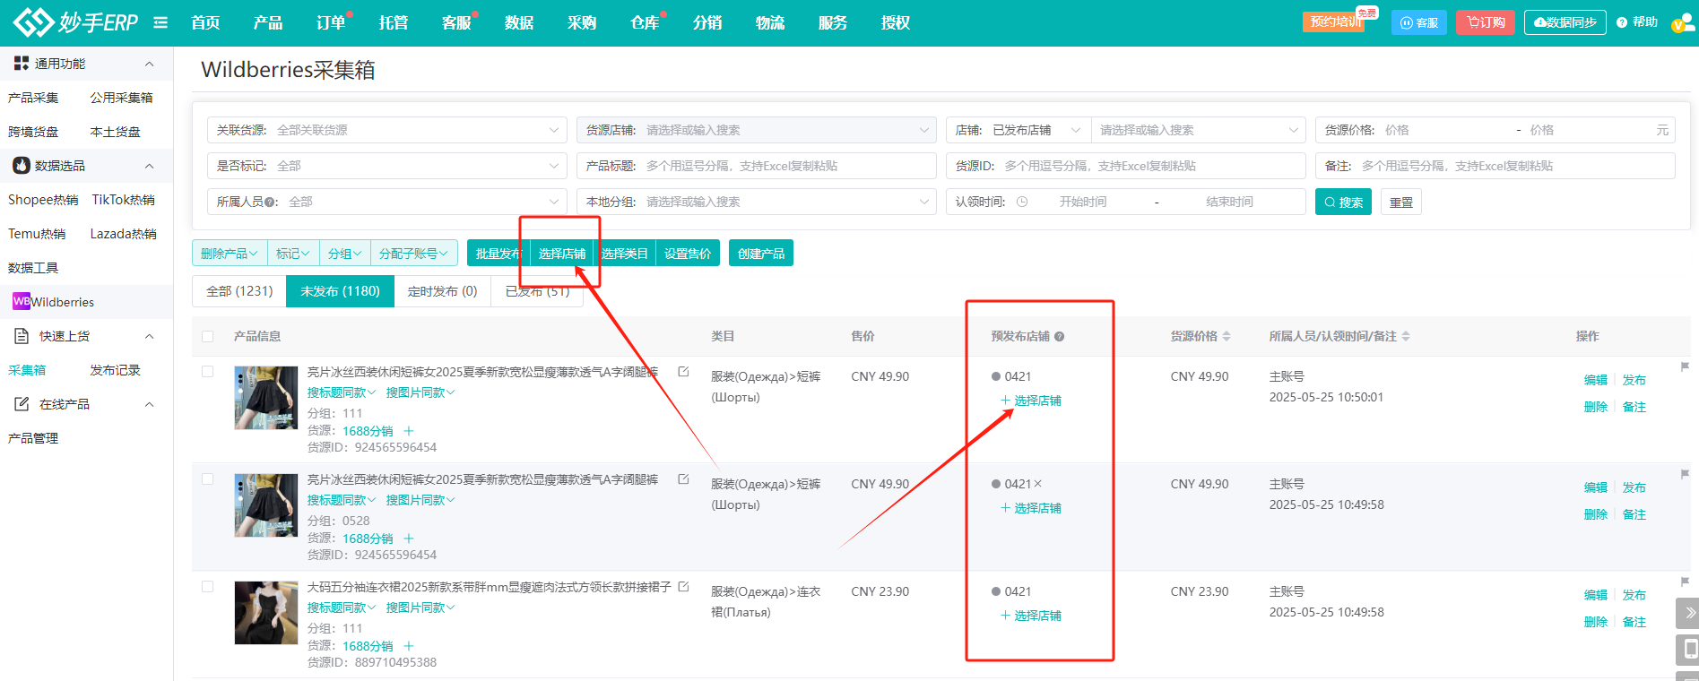This screenshot has height=681, width=1699.
Task: Tick the select-all checkbox in table header
Action: (208, 337)
